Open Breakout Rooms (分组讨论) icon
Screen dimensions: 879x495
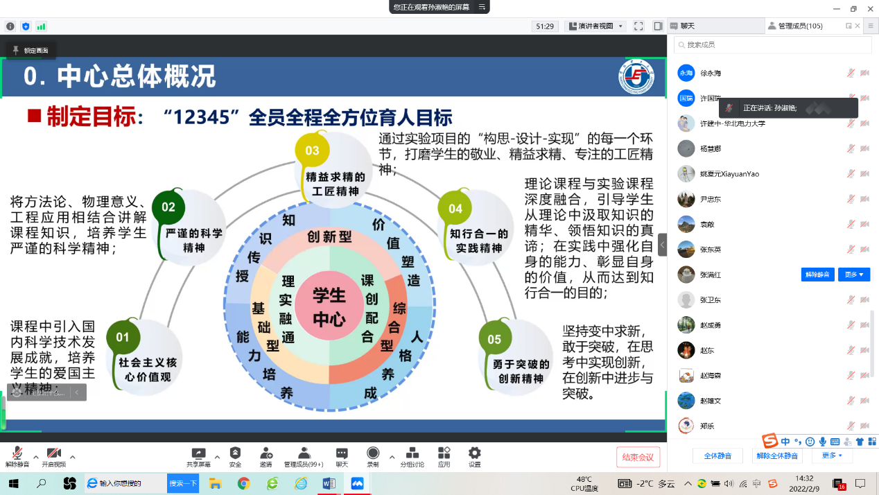tap(412, 453)
